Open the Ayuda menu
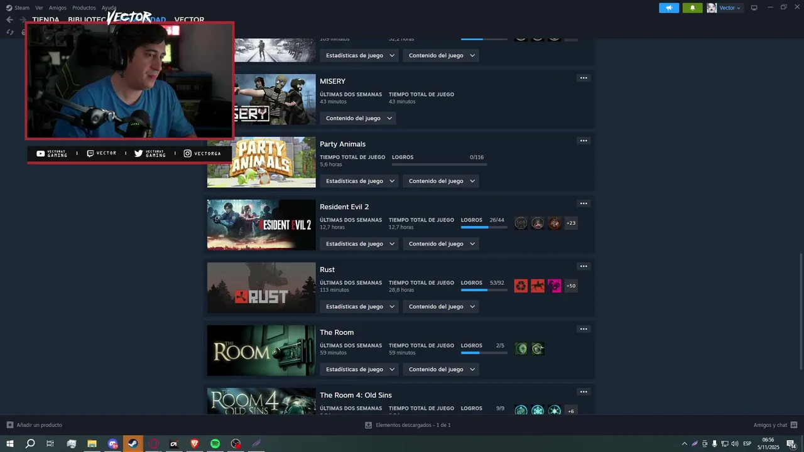Screen dimensions: 804x452 (109, 8)
